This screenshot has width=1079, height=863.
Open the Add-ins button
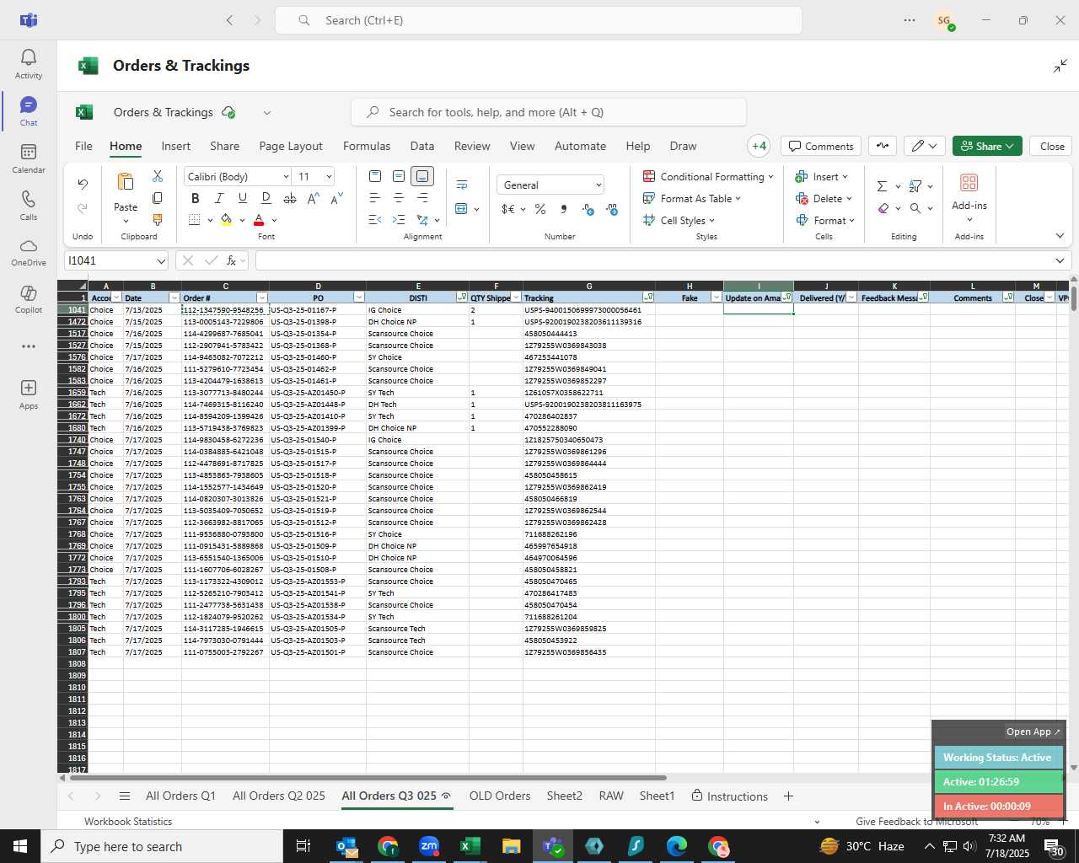click(x=969, y=196)
